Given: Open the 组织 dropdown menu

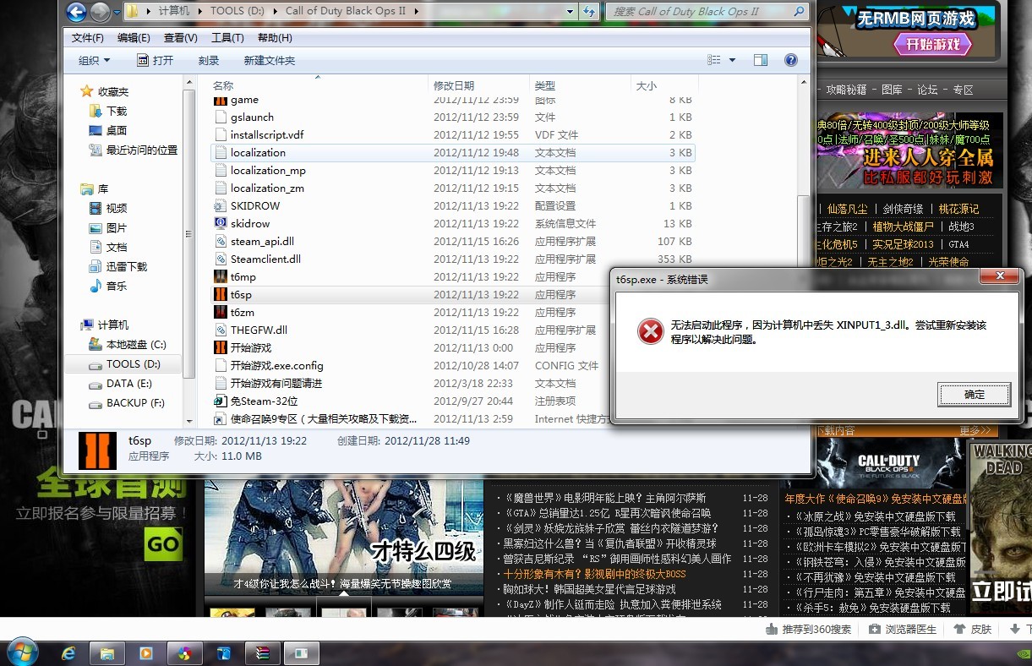Looking at the screenshot, I should (x=93, y=60).
